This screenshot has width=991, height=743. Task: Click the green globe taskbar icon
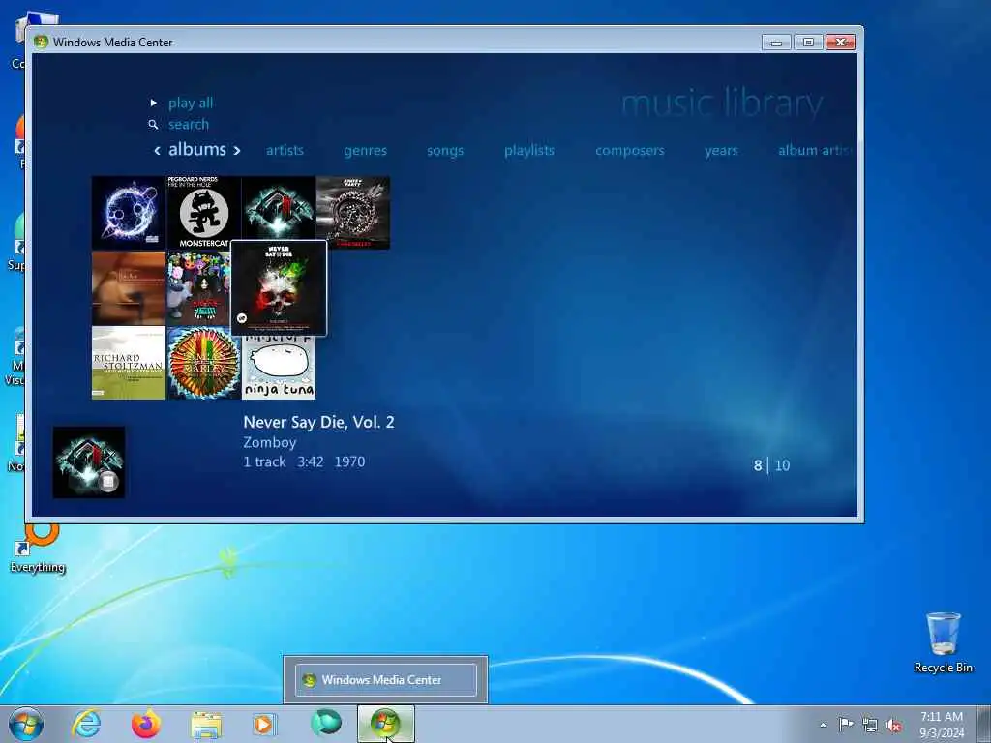tap(326, 724)
